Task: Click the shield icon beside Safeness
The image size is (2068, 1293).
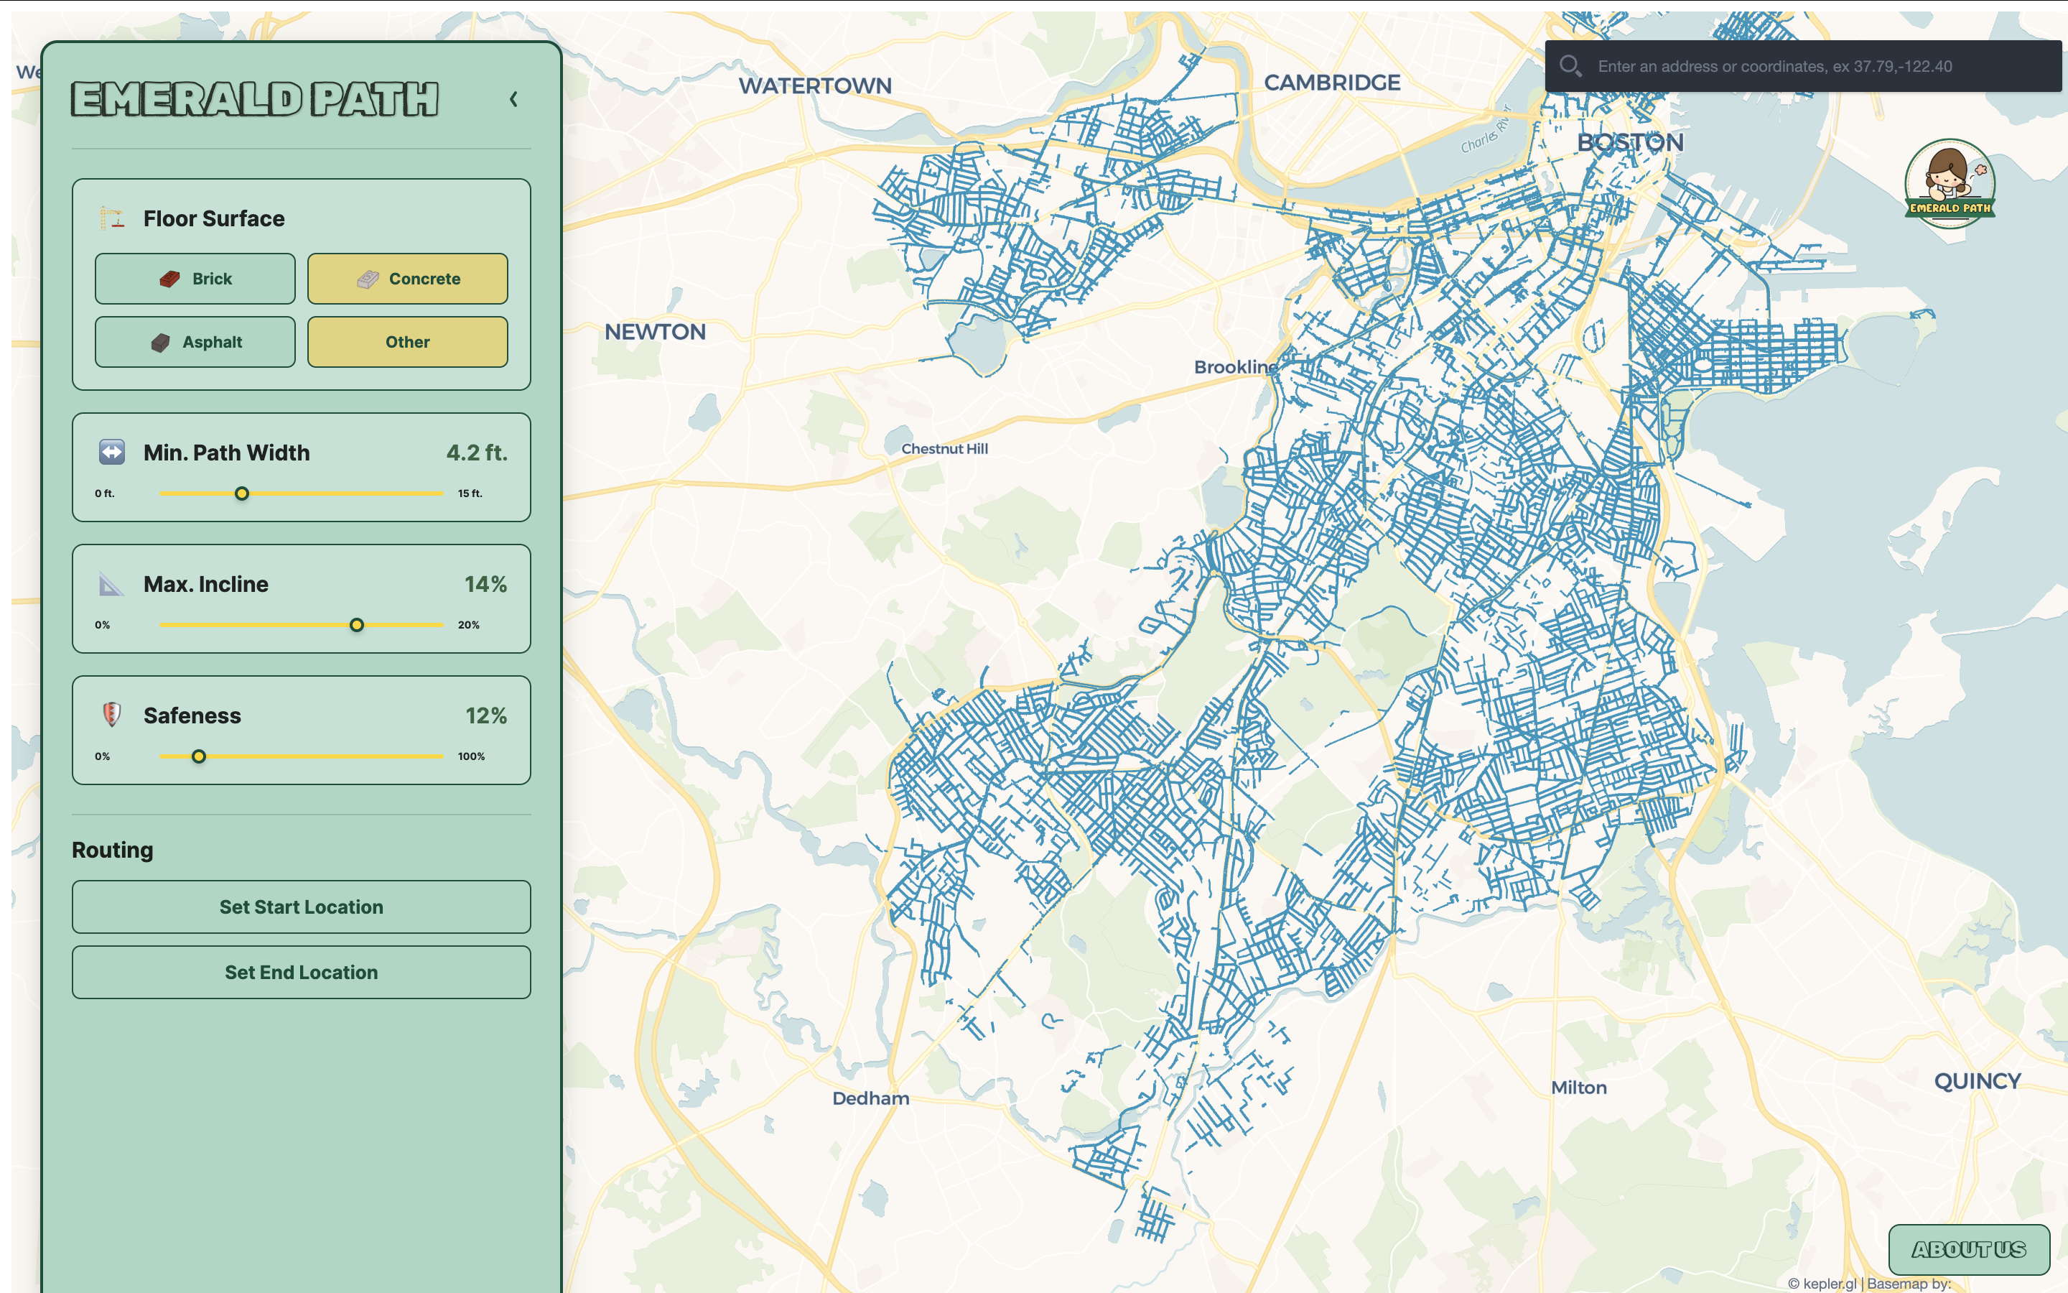Action: pos(112,715)
